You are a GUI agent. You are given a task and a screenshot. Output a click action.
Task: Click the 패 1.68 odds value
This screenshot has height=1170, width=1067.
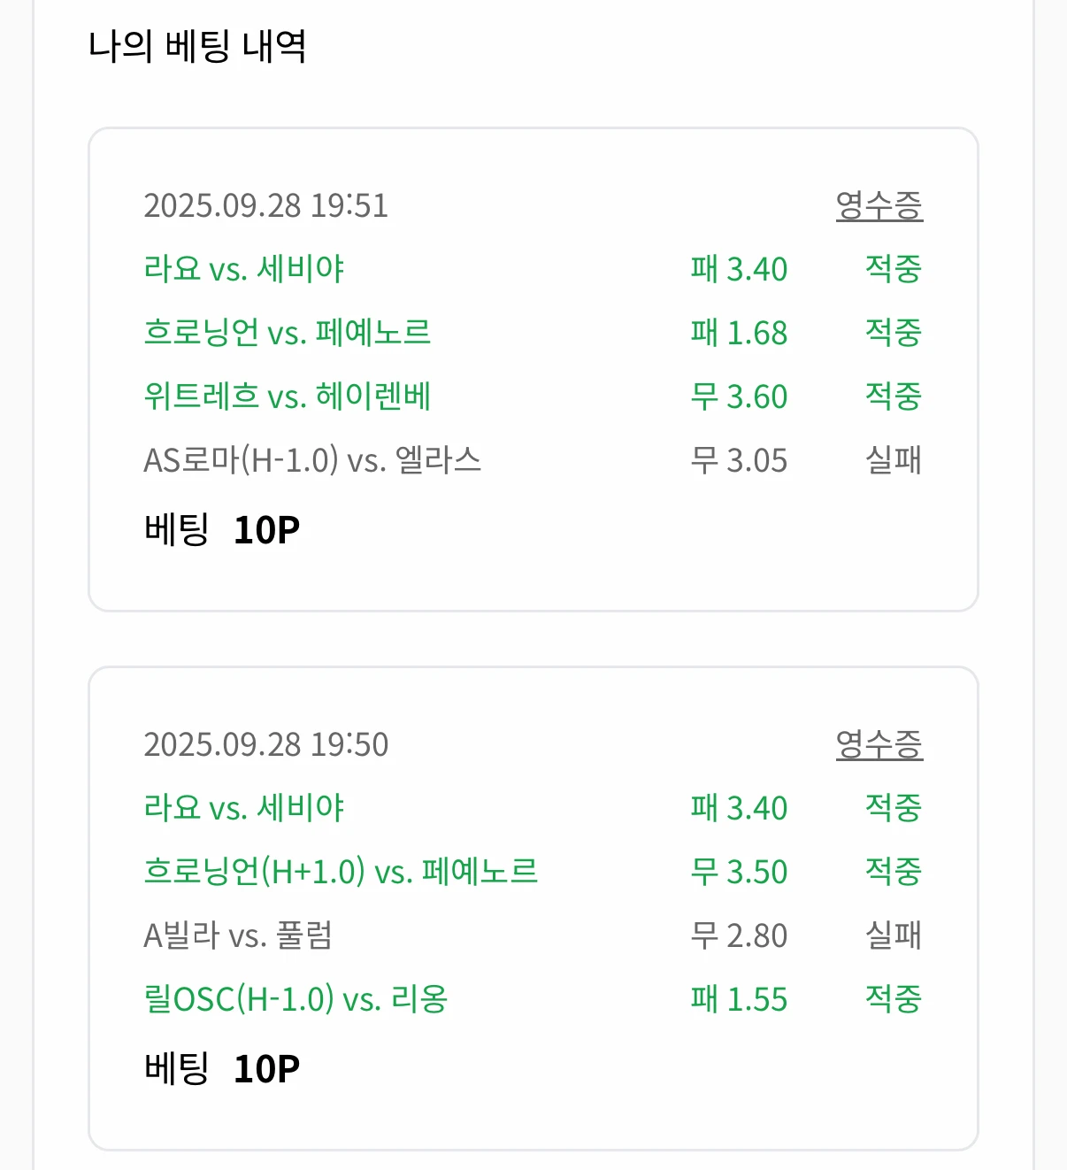click(x=739, y=333)
